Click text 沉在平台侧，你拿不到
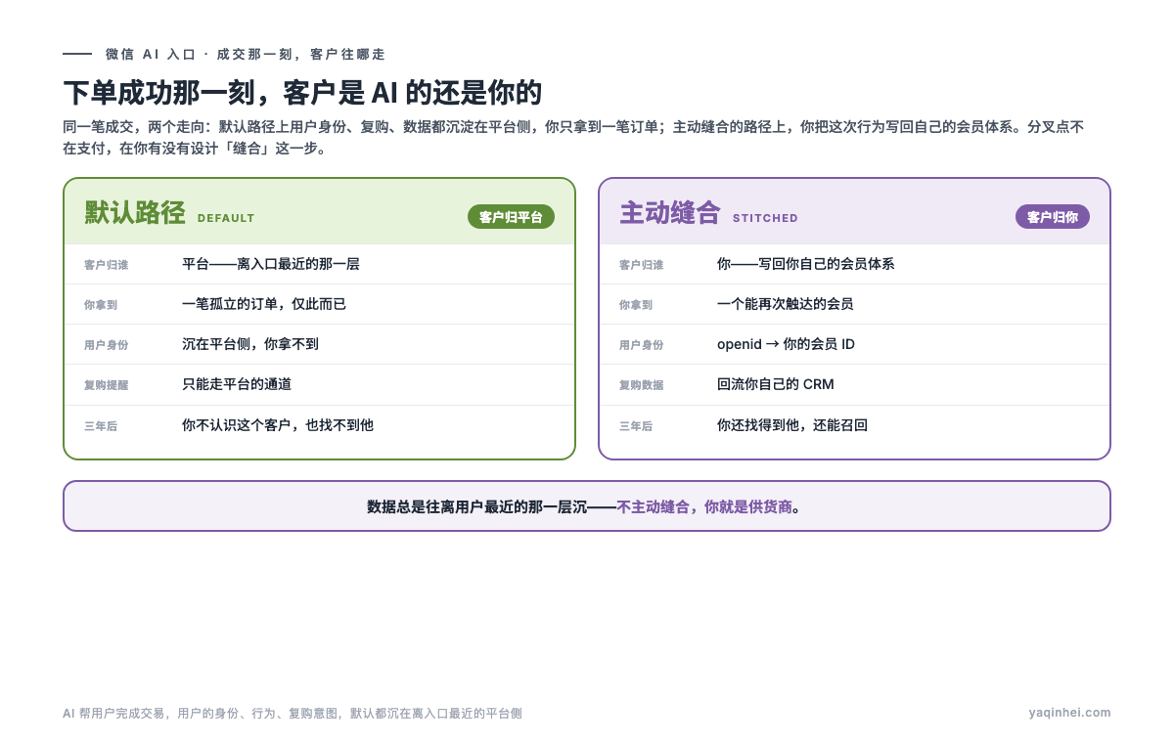The width and height of the screenshot is (1174, 743). point(250,344)
